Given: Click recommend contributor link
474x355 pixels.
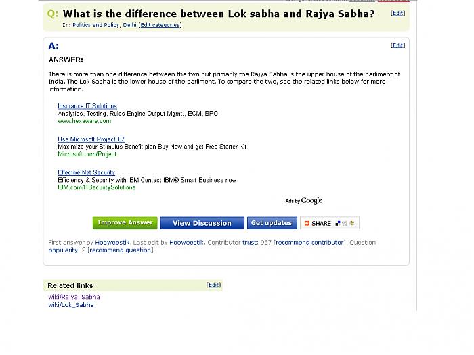Looking at the screenshot, I should pos(310,242).
